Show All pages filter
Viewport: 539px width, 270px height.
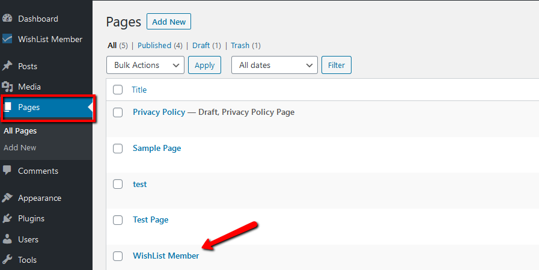pos(112,46)
